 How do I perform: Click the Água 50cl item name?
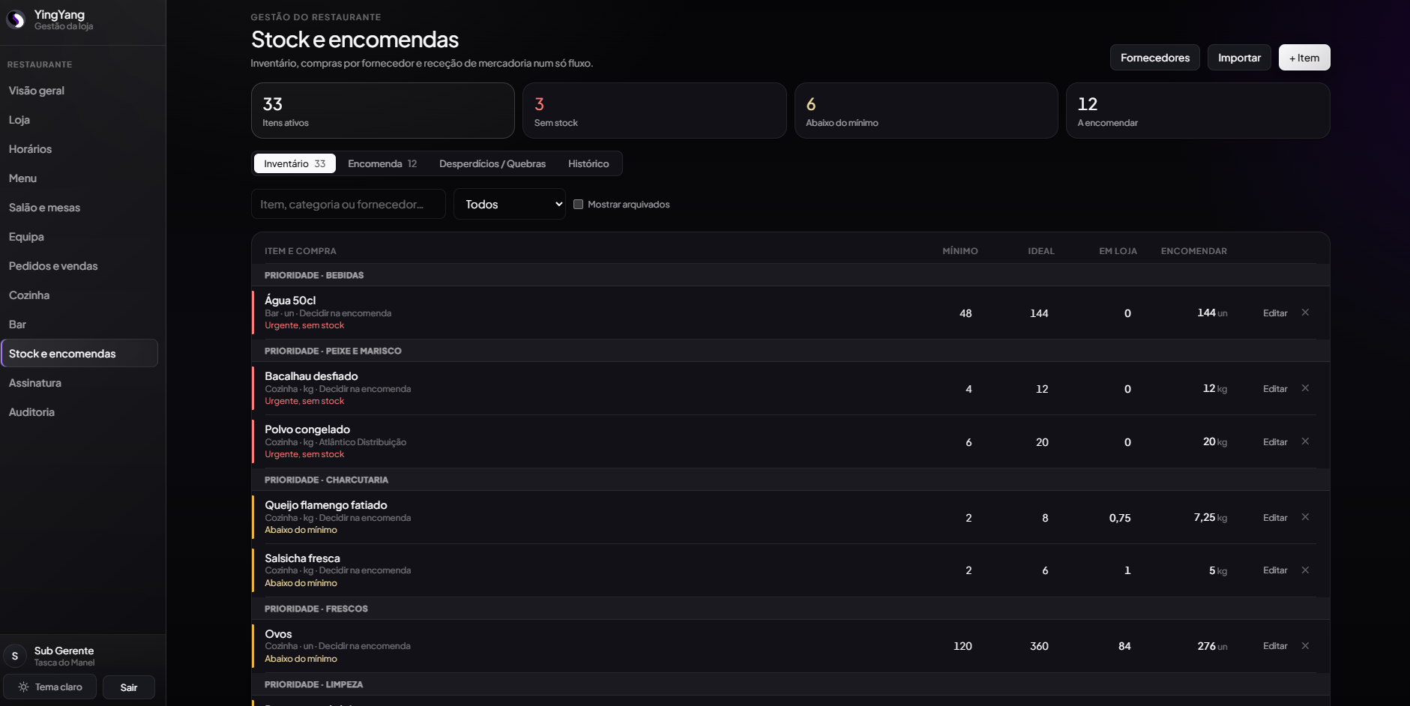[290, 301]
